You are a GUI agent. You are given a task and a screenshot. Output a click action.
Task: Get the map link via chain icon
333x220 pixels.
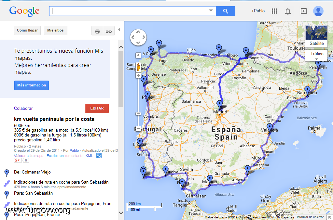coord(109,32)
